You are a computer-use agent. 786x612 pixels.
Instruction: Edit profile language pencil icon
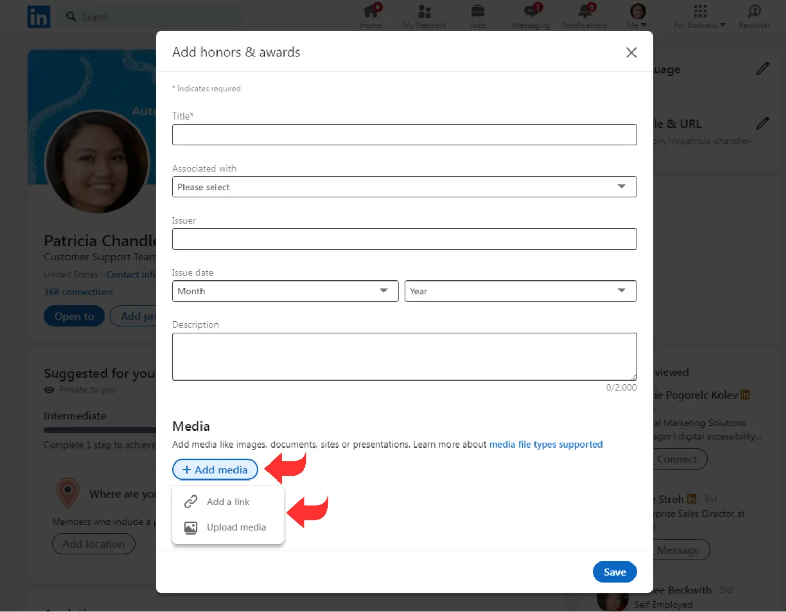point(762,69)
